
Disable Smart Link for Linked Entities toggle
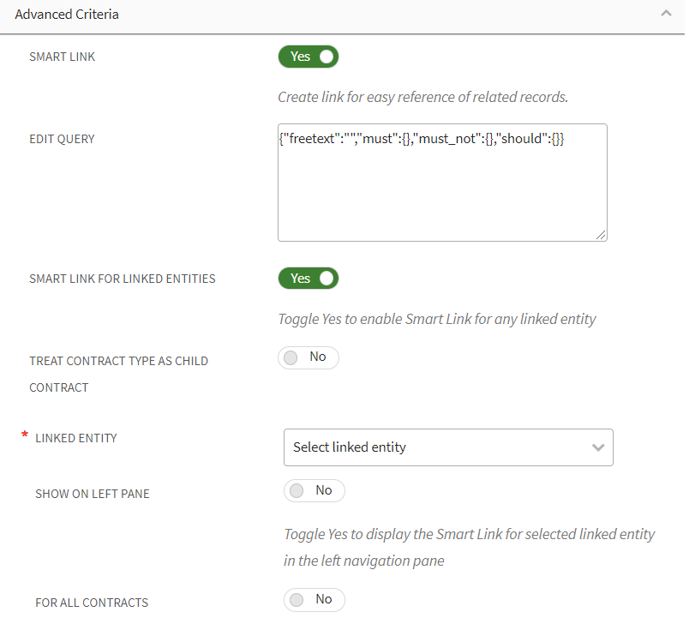pos(309,279)
